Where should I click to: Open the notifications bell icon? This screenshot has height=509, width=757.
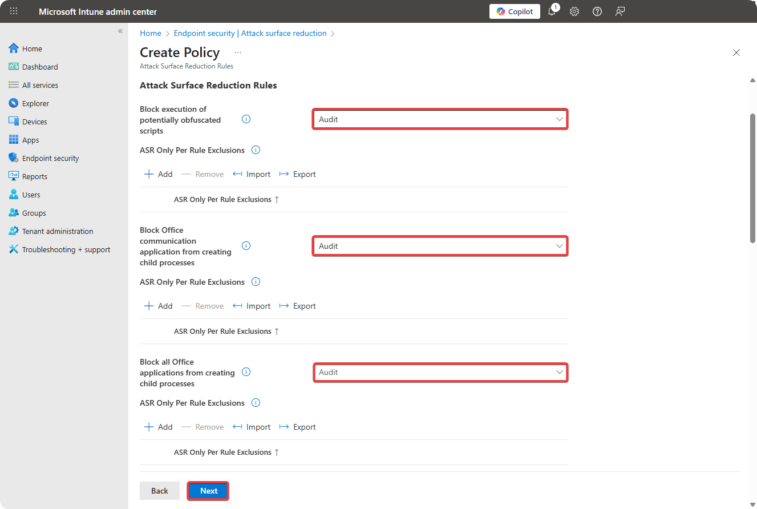pyautogui.click(x=552, y=11)
